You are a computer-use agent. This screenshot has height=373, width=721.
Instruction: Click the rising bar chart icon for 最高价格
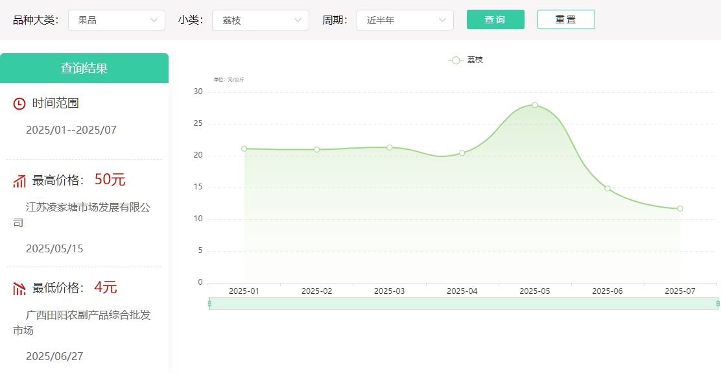tap(19, 181)
